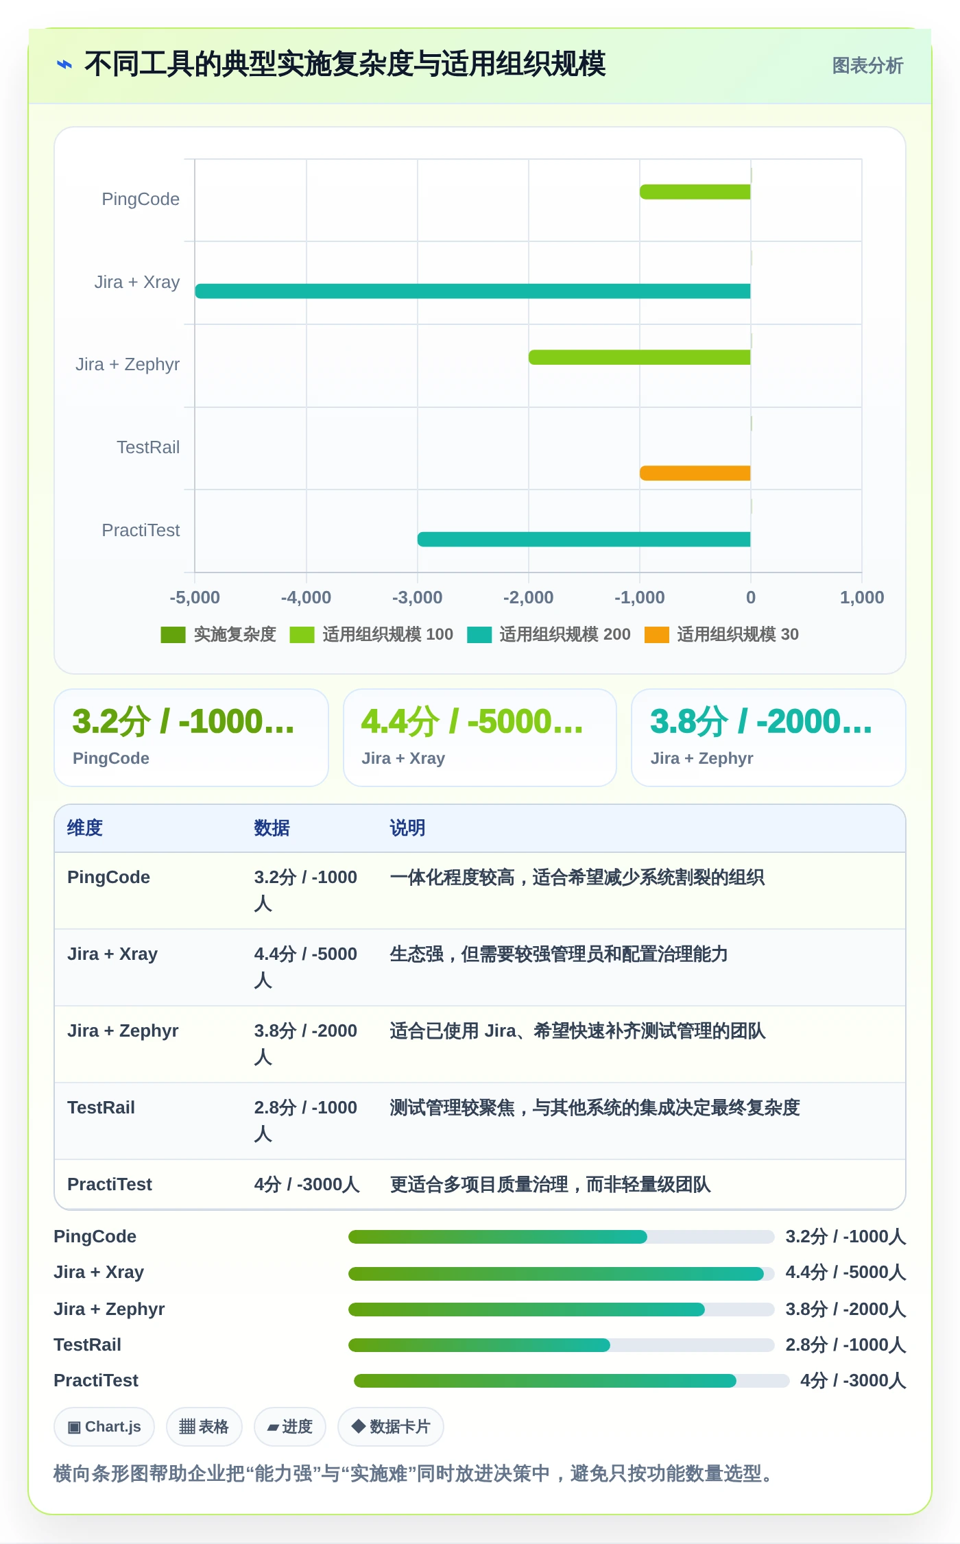Click the PractiTest teal chart bar

(x=584, y=539)
